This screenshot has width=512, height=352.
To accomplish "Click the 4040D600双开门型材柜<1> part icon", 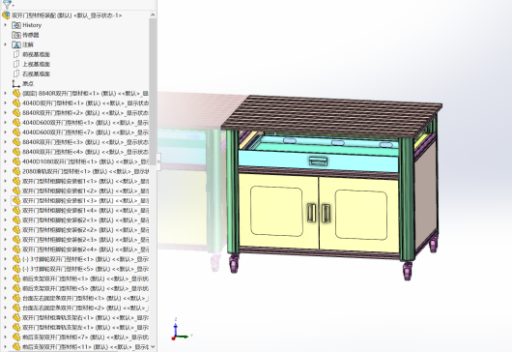I will point(16,123).
